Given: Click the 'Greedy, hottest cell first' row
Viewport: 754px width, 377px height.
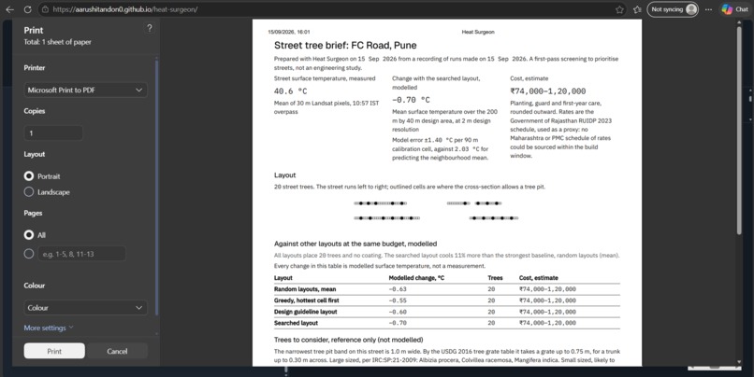Looking at the screenshot, I should coord(447,300).
